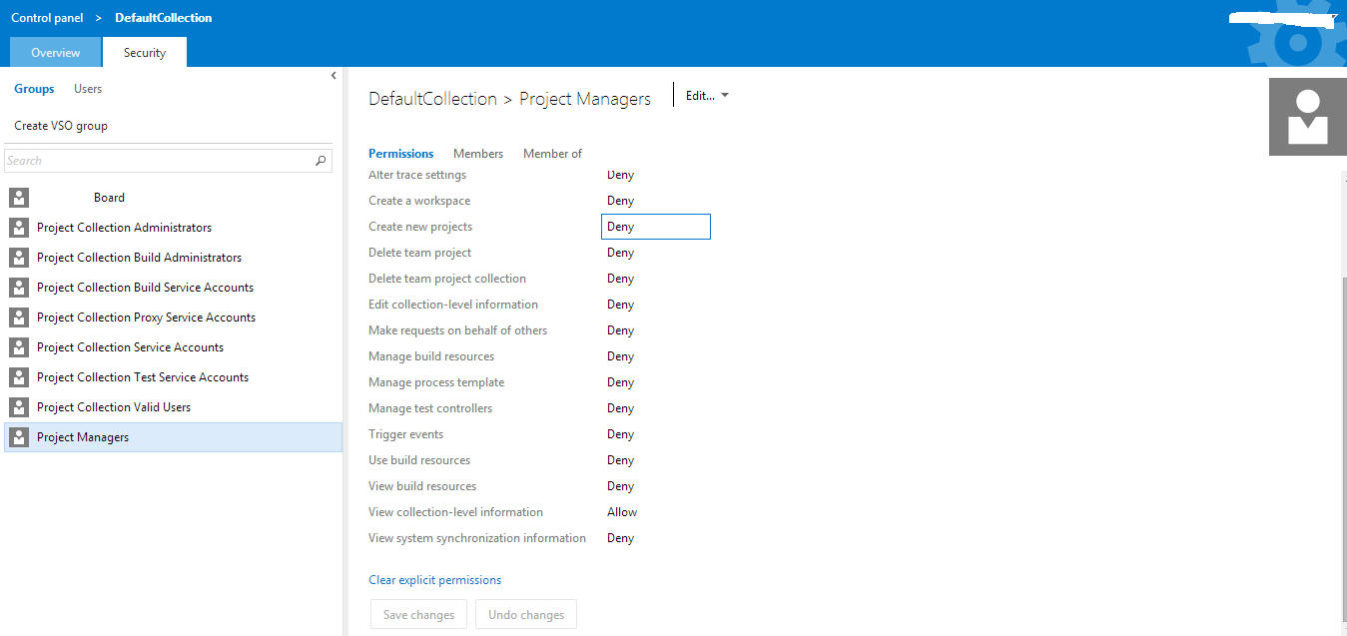1347x636 pixels.
Task: Click Project Collection Administrators group icon
Action: click(x=19, y=228)
